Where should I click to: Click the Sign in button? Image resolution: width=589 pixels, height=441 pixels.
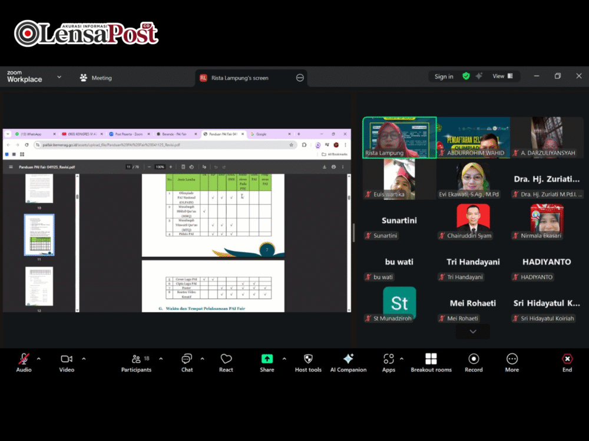click(444, 76)
